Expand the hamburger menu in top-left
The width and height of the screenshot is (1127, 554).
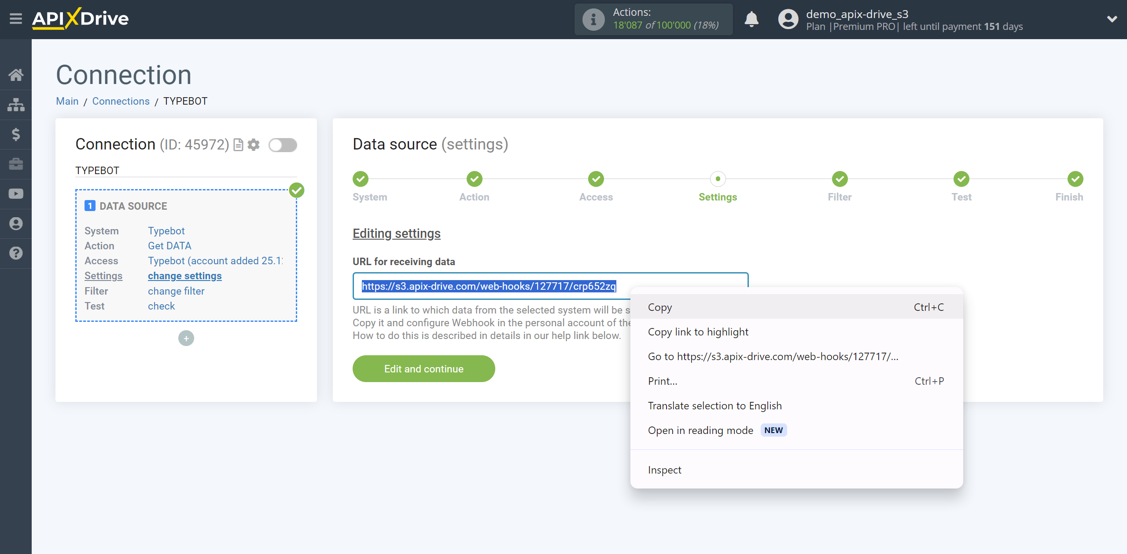pos(16,18)
